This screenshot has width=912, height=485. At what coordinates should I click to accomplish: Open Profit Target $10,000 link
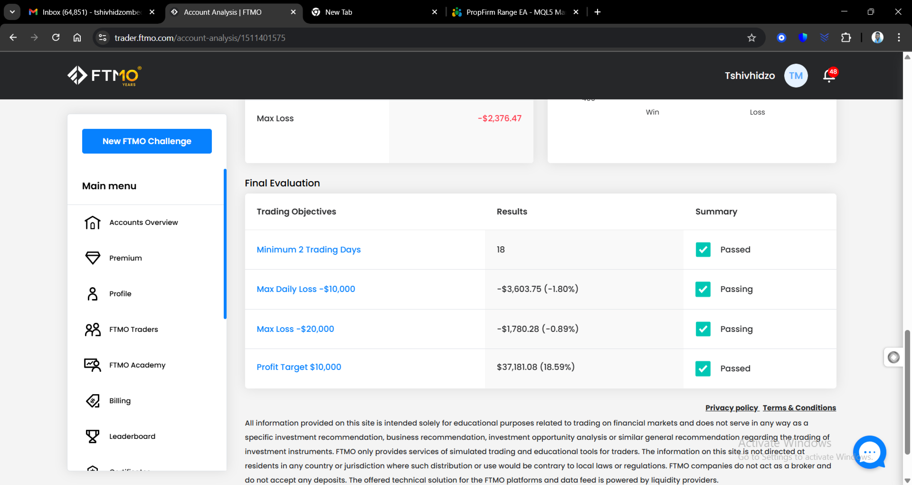coord(299,367)
